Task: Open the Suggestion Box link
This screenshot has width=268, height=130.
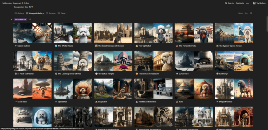Action: pos(23,7)
